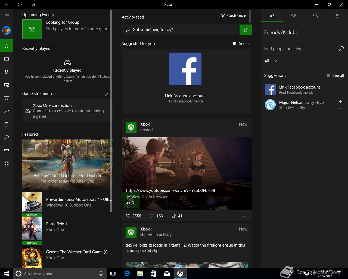Click the back arrow in title bar

click(7, 4)
